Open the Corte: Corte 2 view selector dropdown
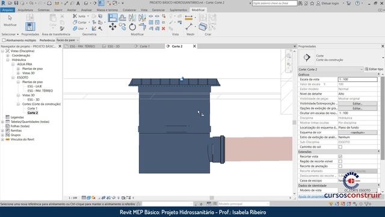The height and width of the screenshot is (217, 385). [330, 69]
